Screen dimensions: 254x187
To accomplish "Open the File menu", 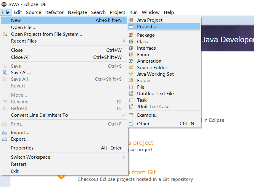I will click(x=6, y=12).
